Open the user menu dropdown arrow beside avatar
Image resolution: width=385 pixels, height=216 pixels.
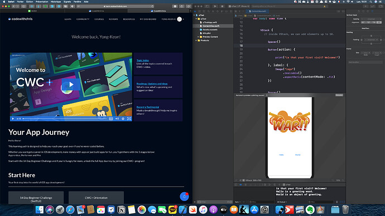[x=184, y=19]
